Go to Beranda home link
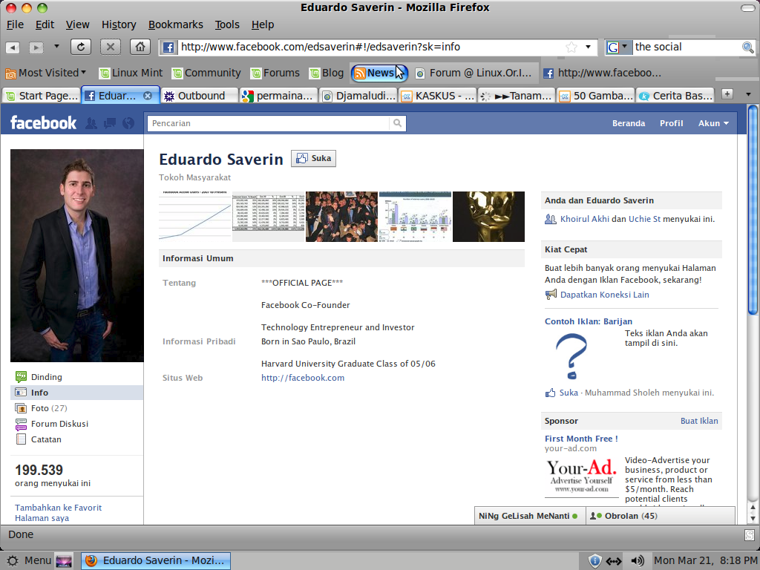 [628, 123]
